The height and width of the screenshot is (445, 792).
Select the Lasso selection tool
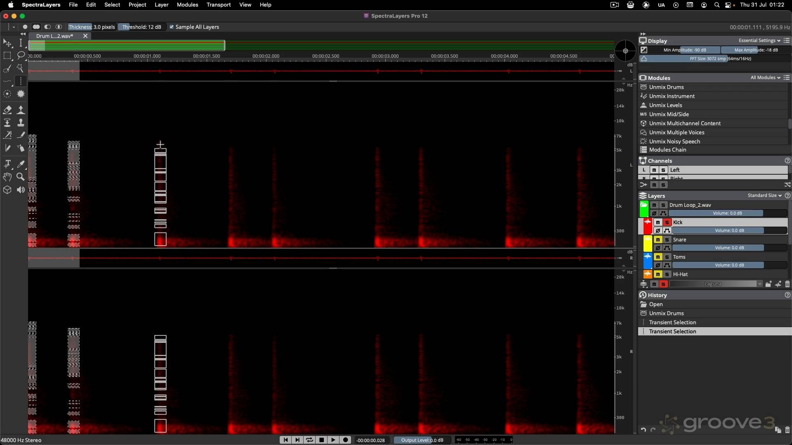(x=21, y=55)
